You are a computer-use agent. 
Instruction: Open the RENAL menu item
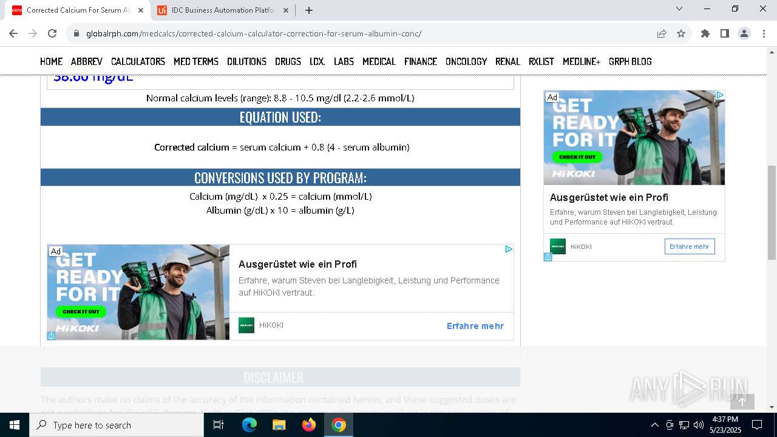tap(507, 61)
